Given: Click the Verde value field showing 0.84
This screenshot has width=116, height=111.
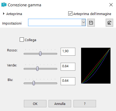Looking at the screenshot, I should [x=68, y=67].
